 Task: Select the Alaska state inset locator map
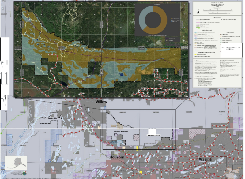point(16,163)
